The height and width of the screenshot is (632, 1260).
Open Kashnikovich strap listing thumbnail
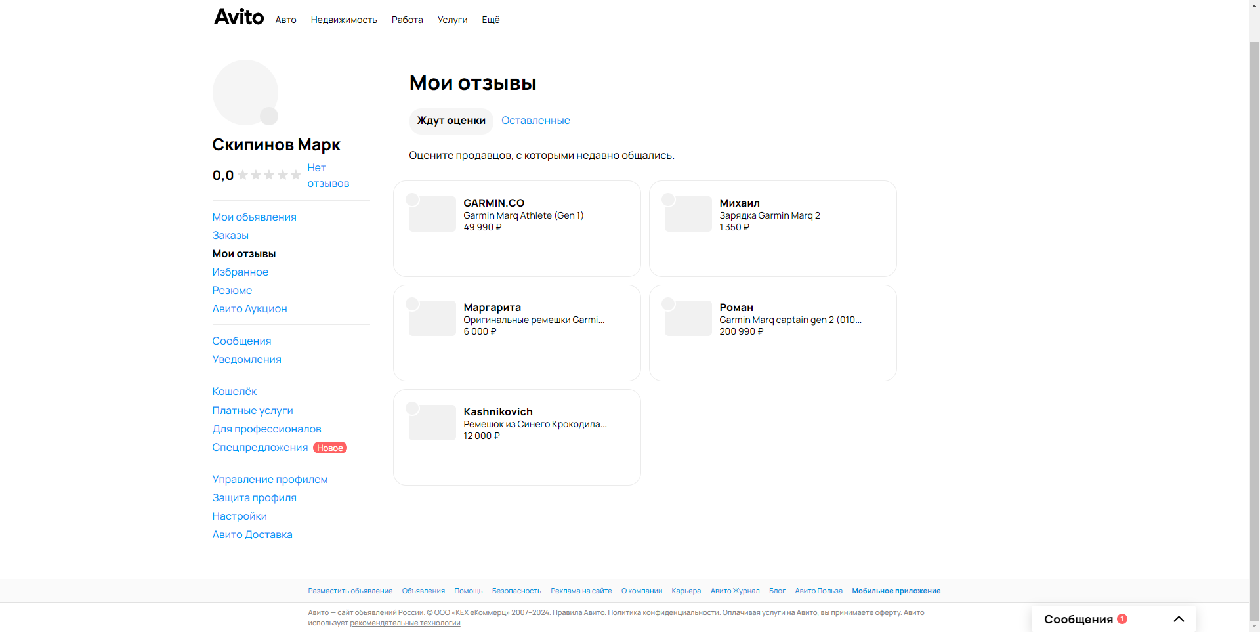coord(432,423)
